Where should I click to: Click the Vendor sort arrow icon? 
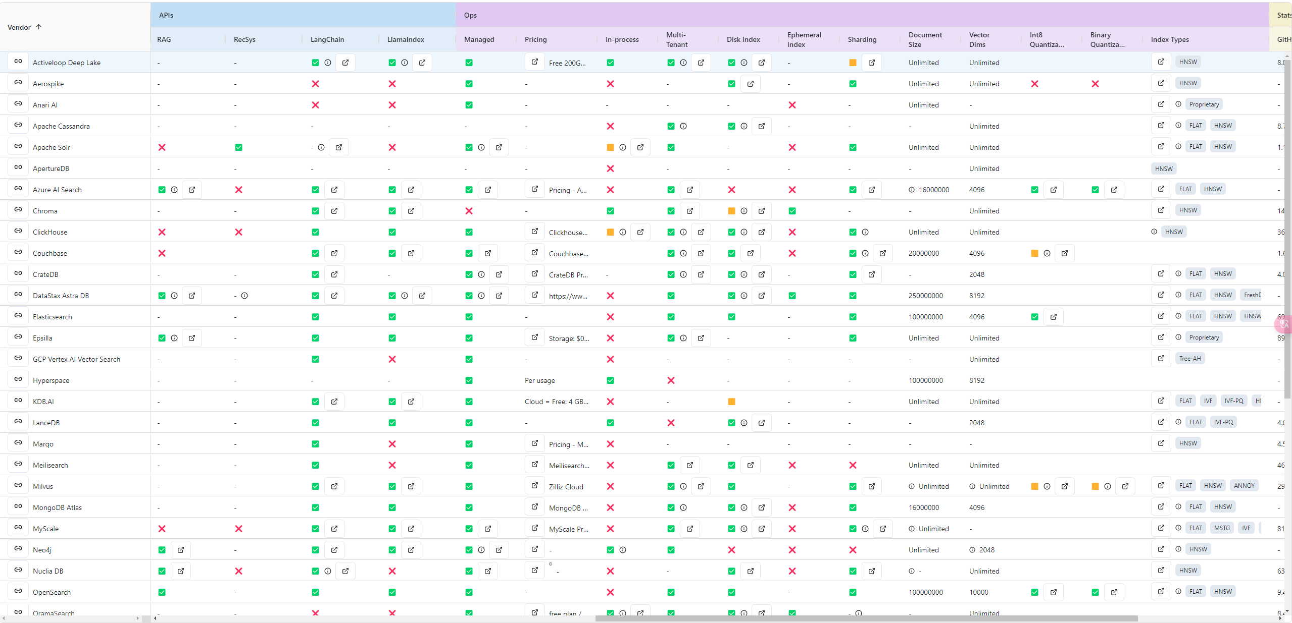(39, 27)
